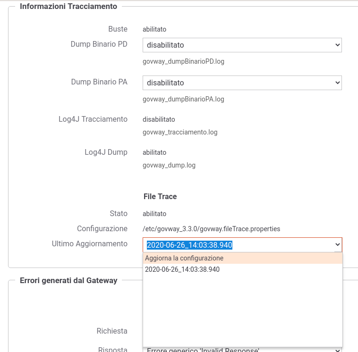Click the 'Dump Binario PD' label
Screen dimensions: 358x352
pyautogui.click(x=99, y=44)
